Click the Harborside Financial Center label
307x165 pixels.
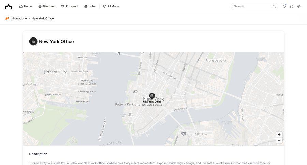tap(87, 82)
